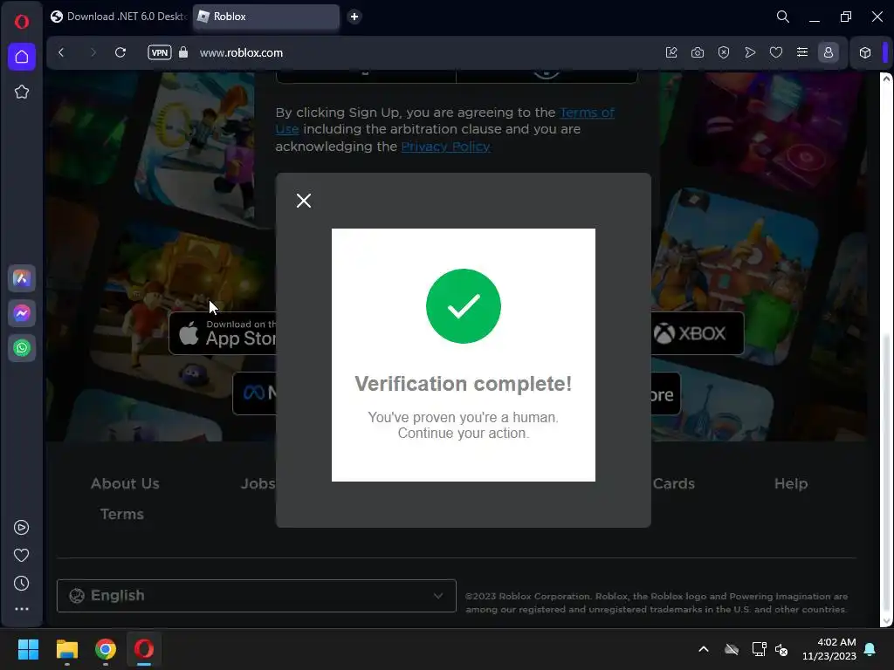
Task: Click the www.roblox.com address field
Action: tap(241, 52)
